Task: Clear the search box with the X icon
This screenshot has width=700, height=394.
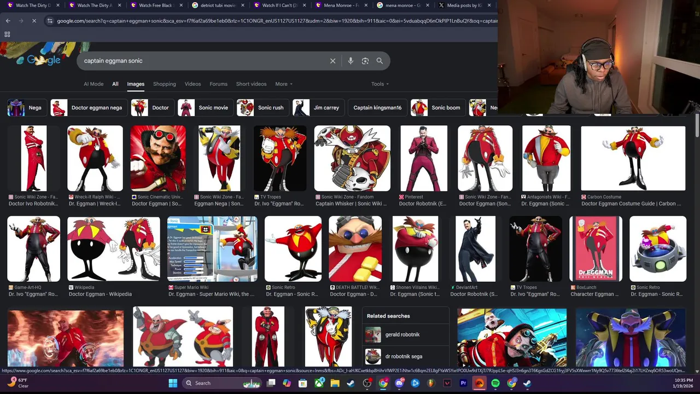Action: point(332,61)
